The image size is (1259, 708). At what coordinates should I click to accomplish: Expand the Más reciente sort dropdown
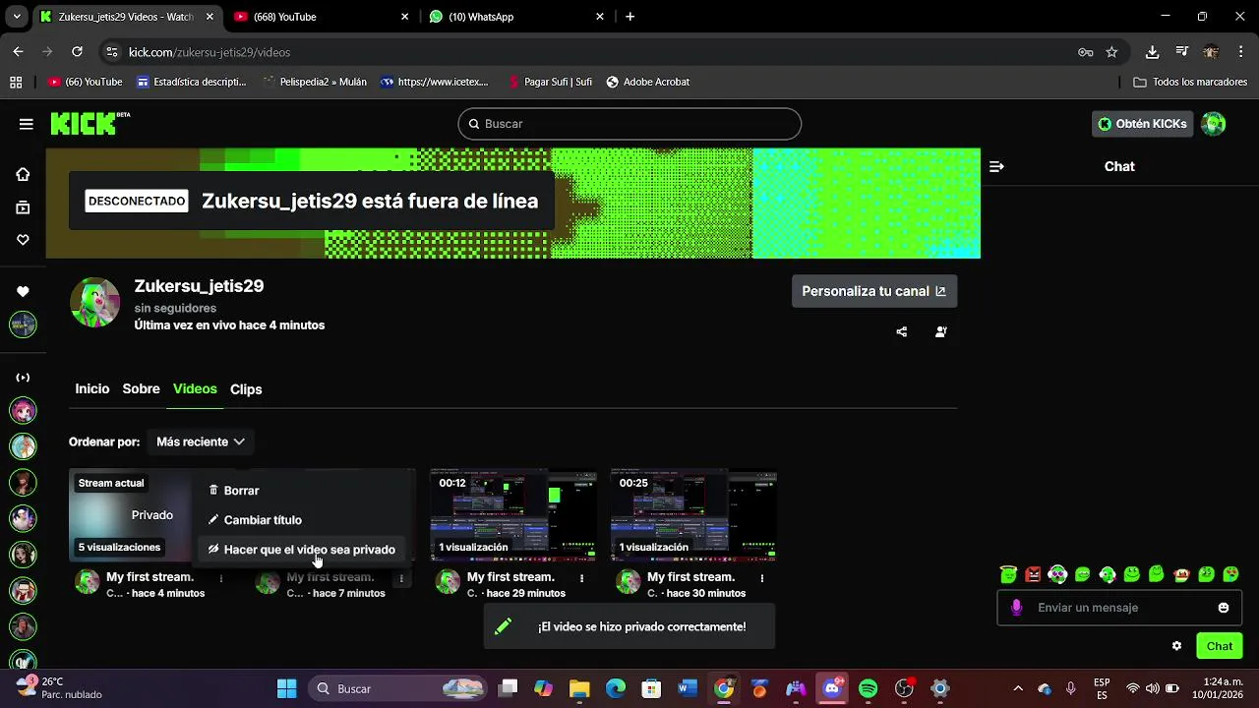click(x=200, y=442)
